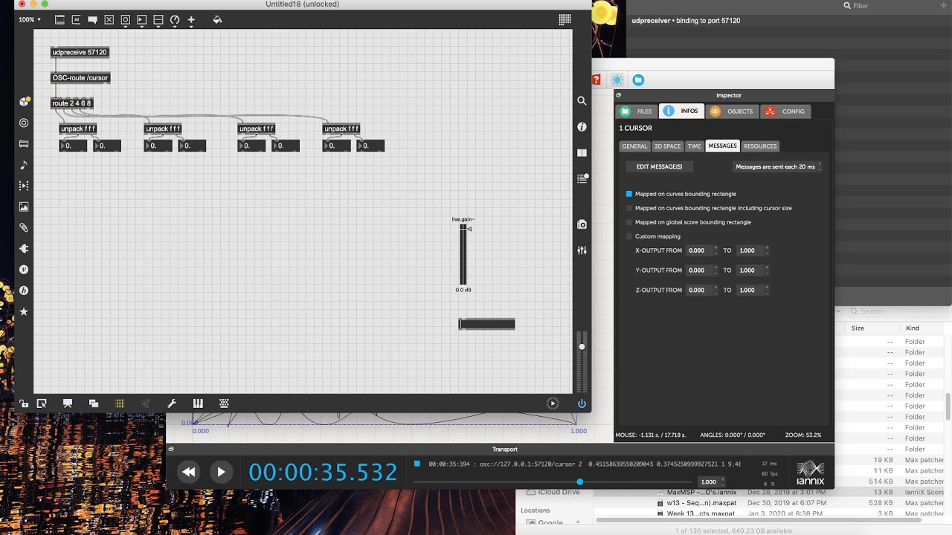Click the Max format paint bucket icon
Image resolution: width=952 pixels, height=535 pixels.
click(217, 19)
